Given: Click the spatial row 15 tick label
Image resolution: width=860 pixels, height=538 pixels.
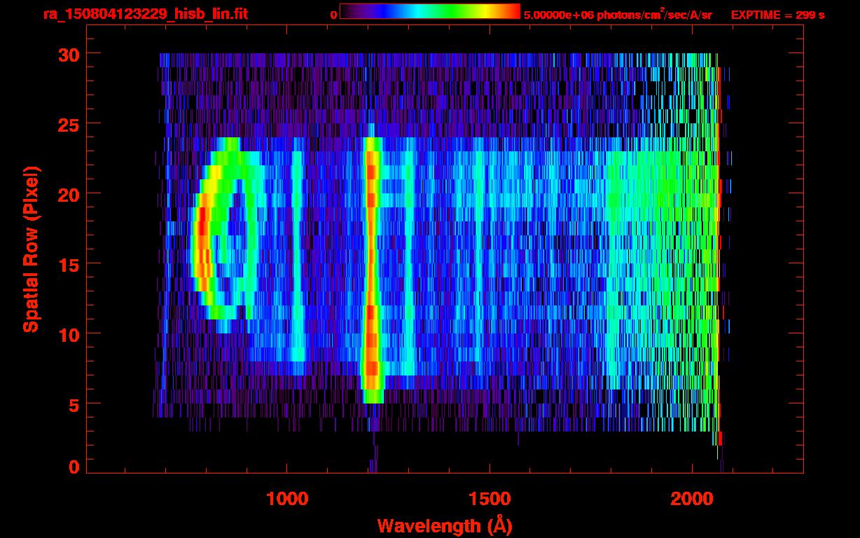Looking at the screenshot, I should pyautogui.click(x=68, y=264).
